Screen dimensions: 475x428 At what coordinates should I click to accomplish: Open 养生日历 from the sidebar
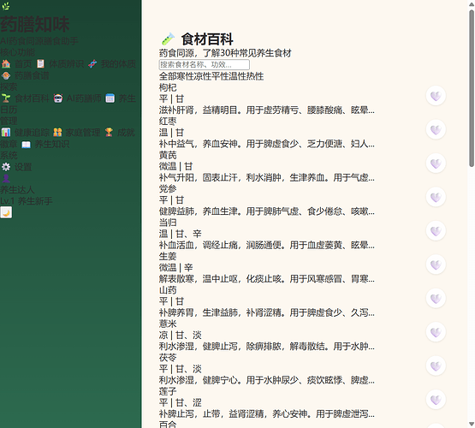(121, 98)
